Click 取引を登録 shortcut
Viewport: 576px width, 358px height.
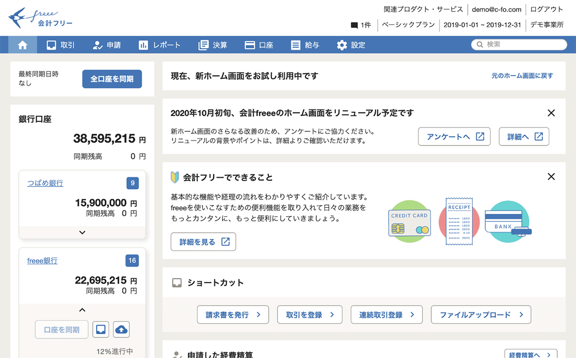[310, 315]
